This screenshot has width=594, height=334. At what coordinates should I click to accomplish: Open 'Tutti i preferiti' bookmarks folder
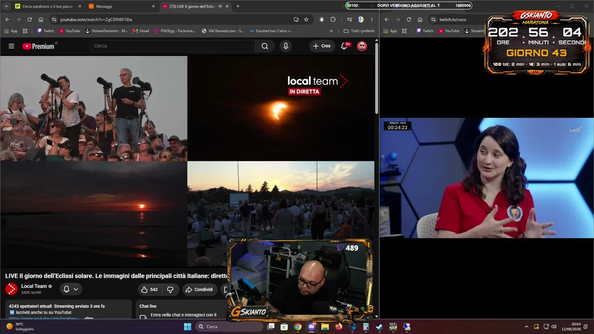359,31
